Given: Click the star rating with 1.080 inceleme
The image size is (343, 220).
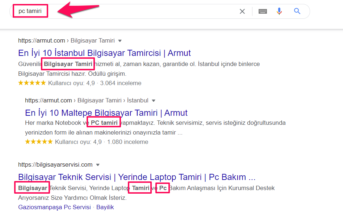Looking at the screenshot, I should click(39, 142).
